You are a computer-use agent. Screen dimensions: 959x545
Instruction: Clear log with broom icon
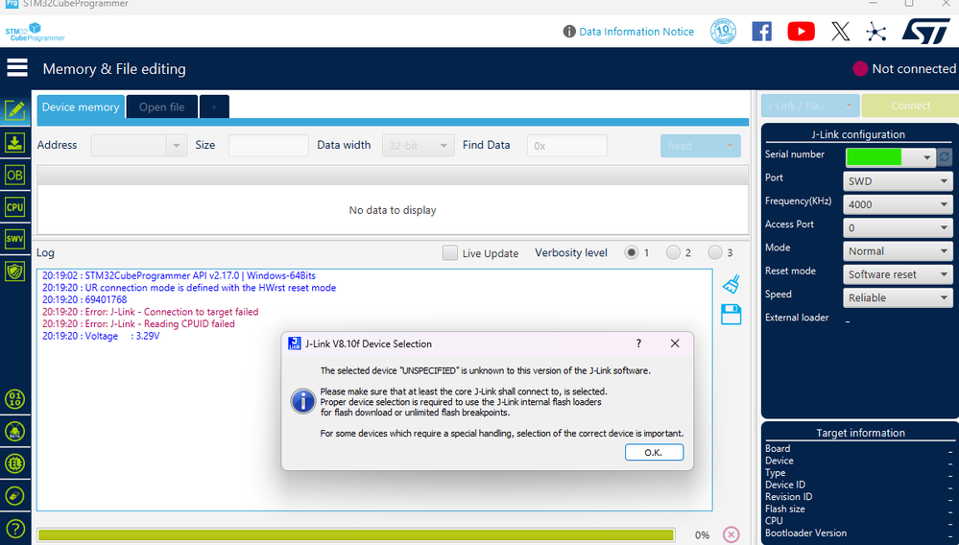coord(731,283)
